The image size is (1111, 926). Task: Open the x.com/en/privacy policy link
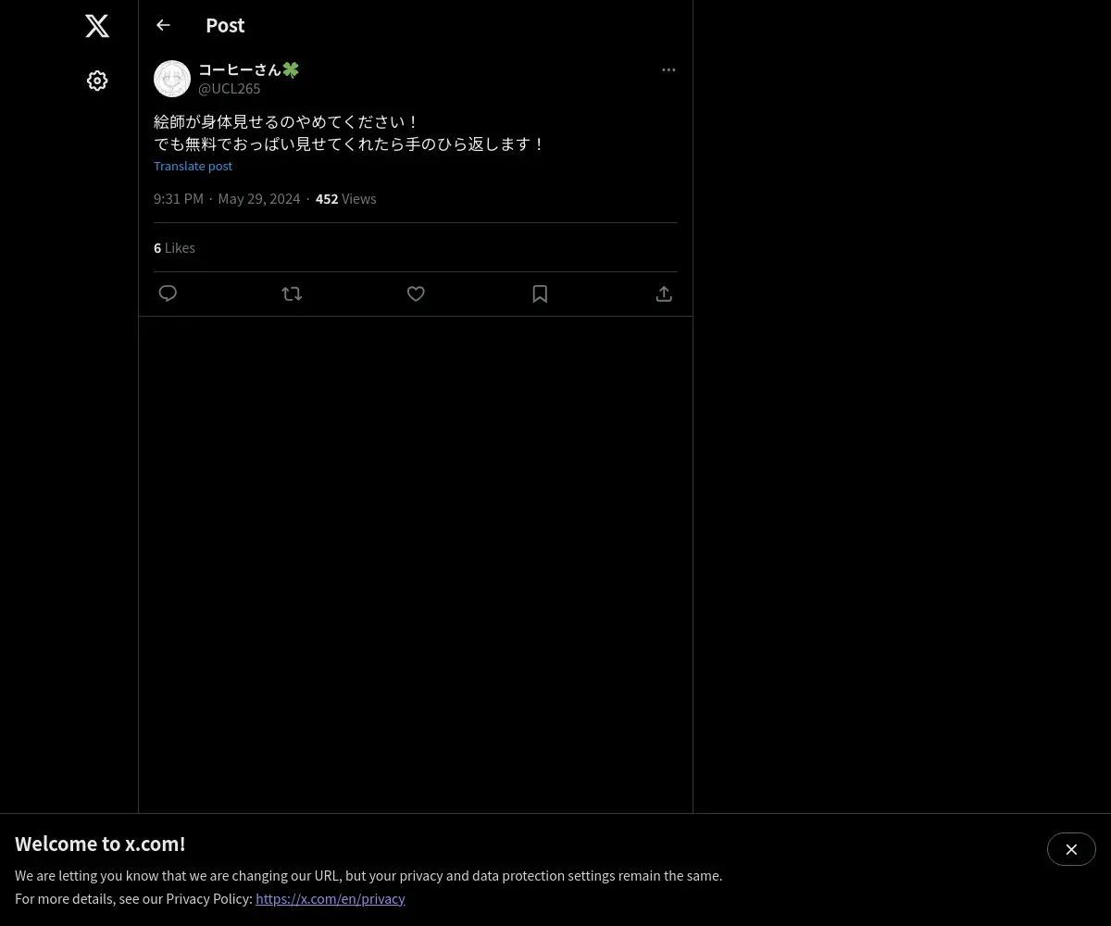pos(331,898)
